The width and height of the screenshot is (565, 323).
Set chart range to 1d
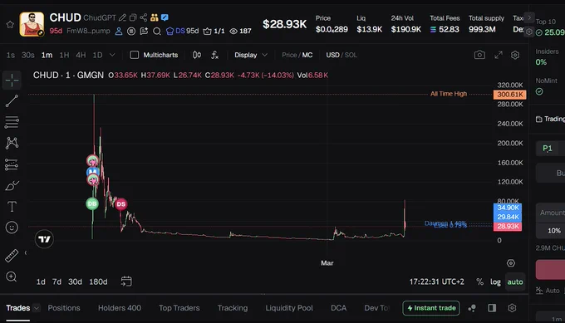(41, 281)
